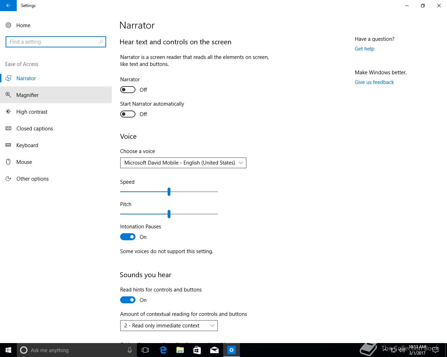The height and width of the screenshot is (357, 447).
Task: Open the Action Center notifications icon
Action: [x=435, y=350]
